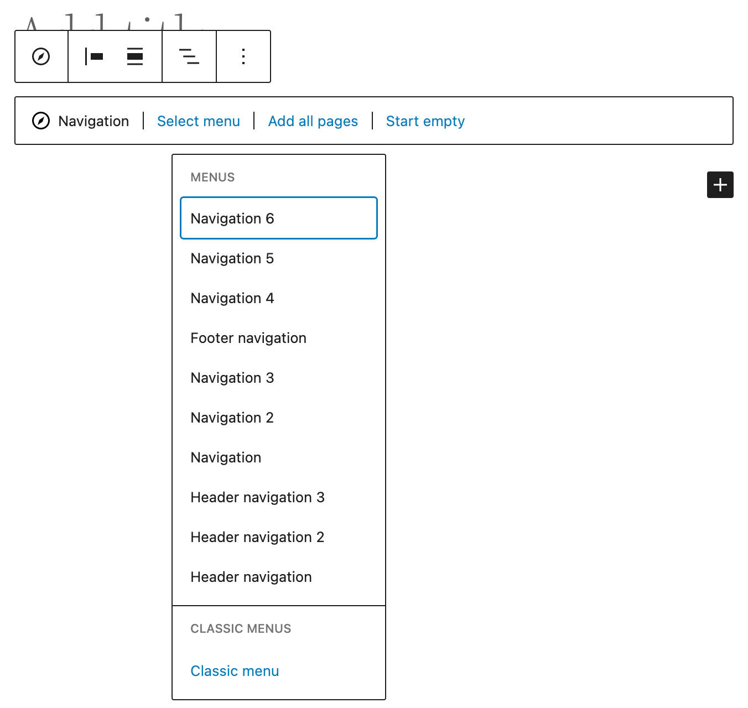Select the justify items left icon
Screen dimensions: 748x708
click(x=94, y=56)
